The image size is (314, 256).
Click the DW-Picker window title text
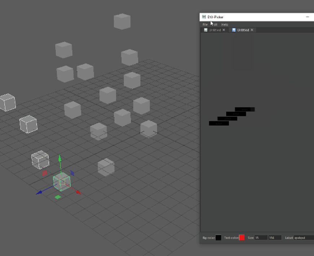click(215, 17)
